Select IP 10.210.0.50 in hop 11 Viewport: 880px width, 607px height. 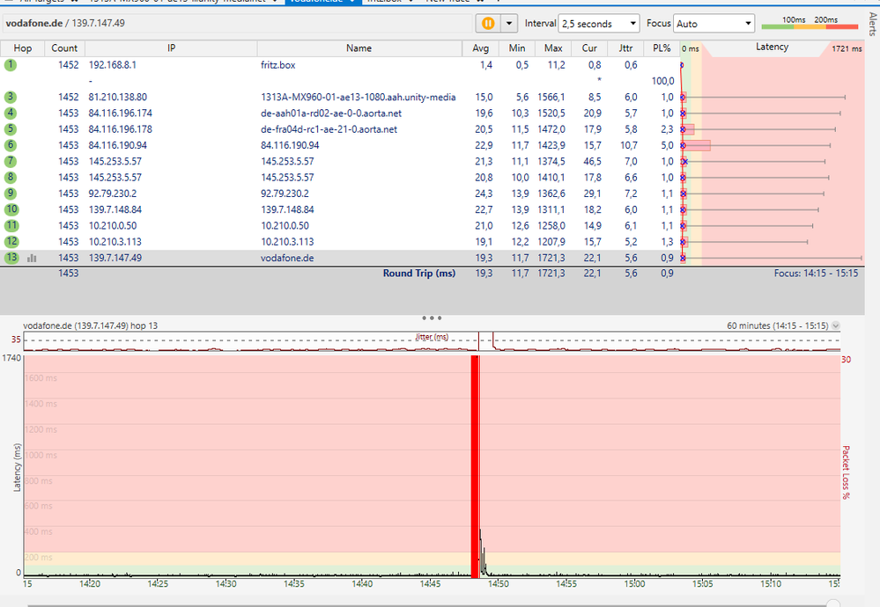(x=112, y=226)
